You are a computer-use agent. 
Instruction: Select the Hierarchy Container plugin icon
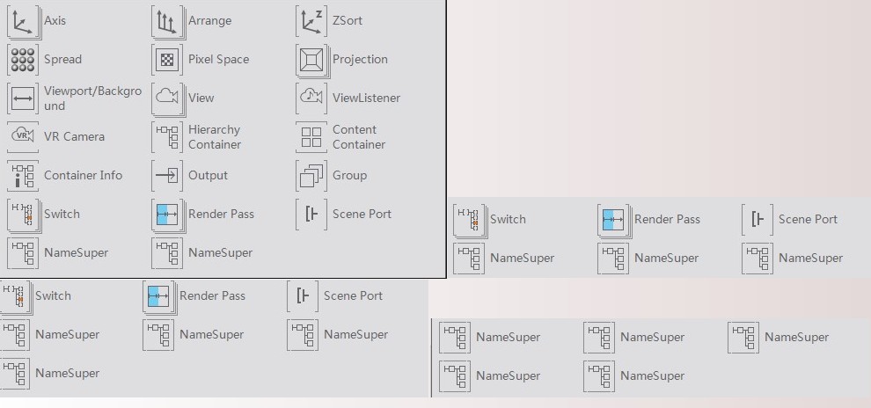pyautogui.click(x=167, y=137)
